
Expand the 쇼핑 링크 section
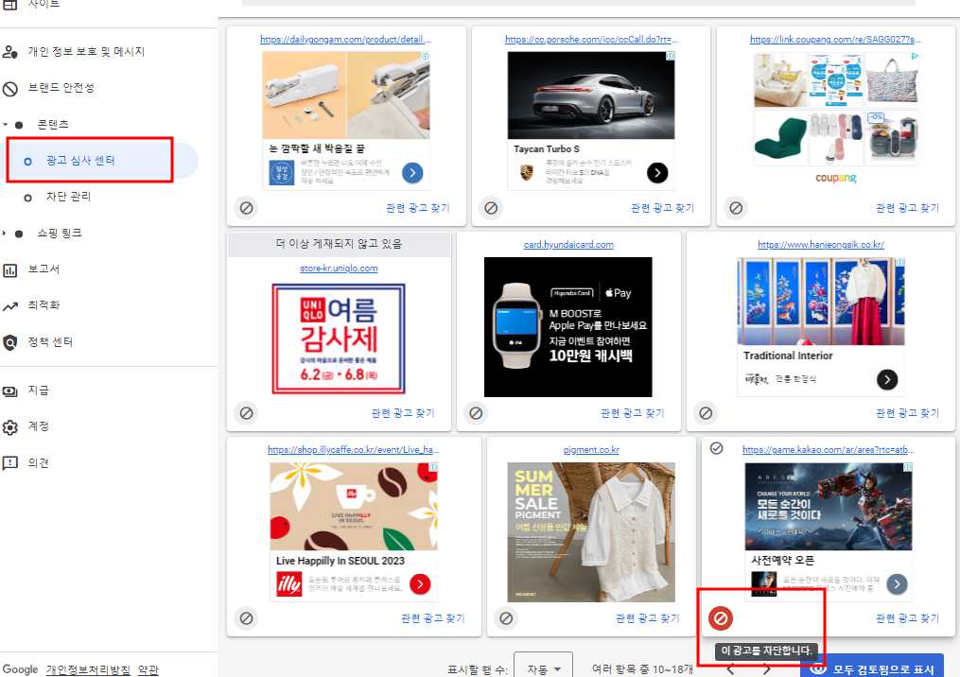5,234
